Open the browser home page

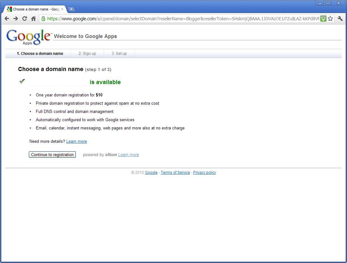pos(33,19)
